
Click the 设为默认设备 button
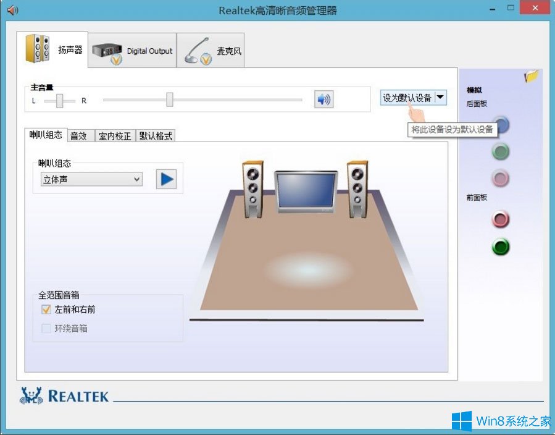[x=407, y=98]
